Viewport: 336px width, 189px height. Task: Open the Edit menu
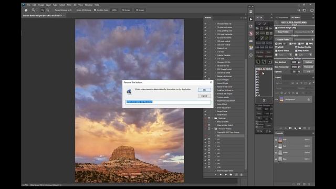tap(34, 5)
